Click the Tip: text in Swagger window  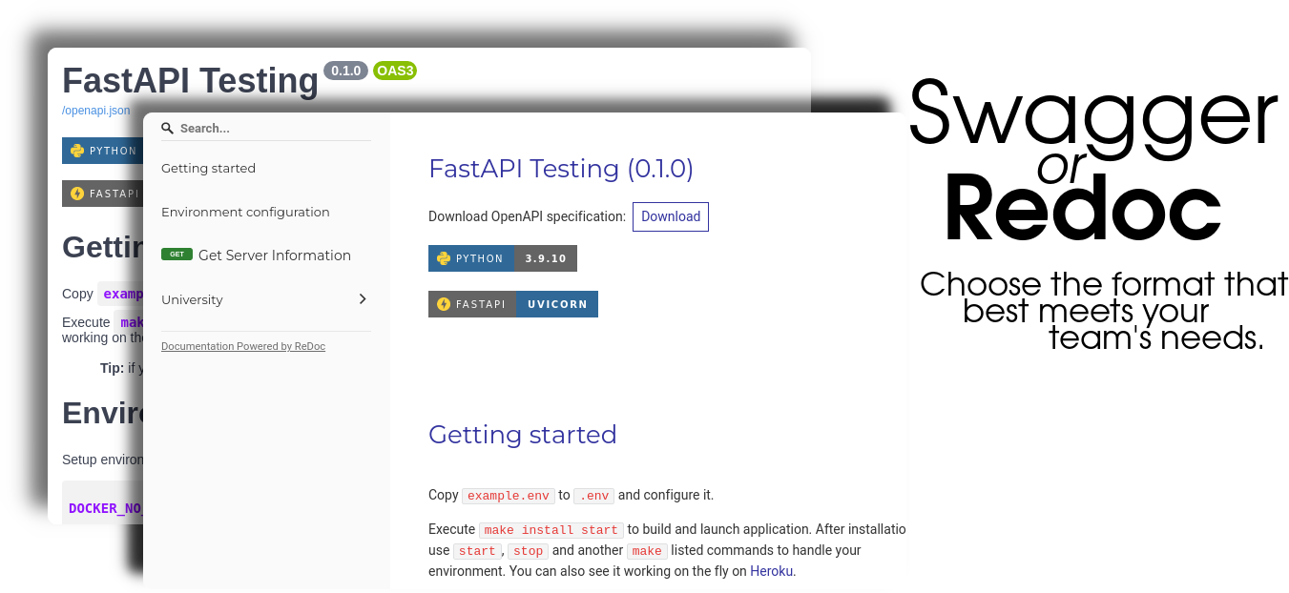(x=112, y=368)
